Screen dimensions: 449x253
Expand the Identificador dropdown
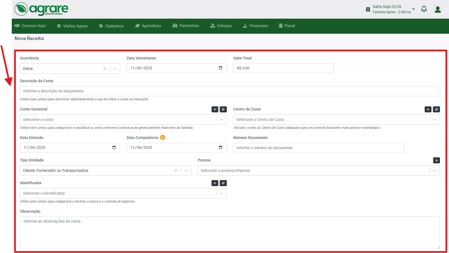(x=222, y=193)
